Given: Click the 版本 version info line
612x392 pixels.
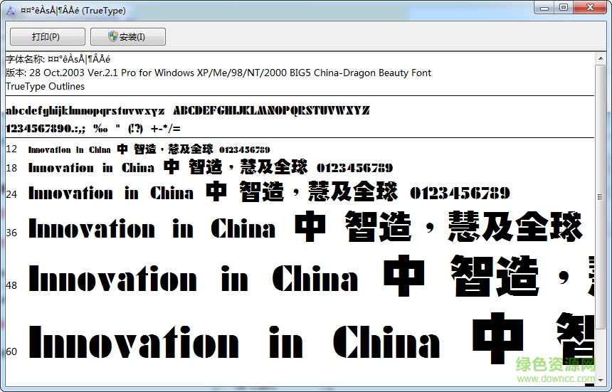Looking at the screenshot, I should [x=218, y=73].
